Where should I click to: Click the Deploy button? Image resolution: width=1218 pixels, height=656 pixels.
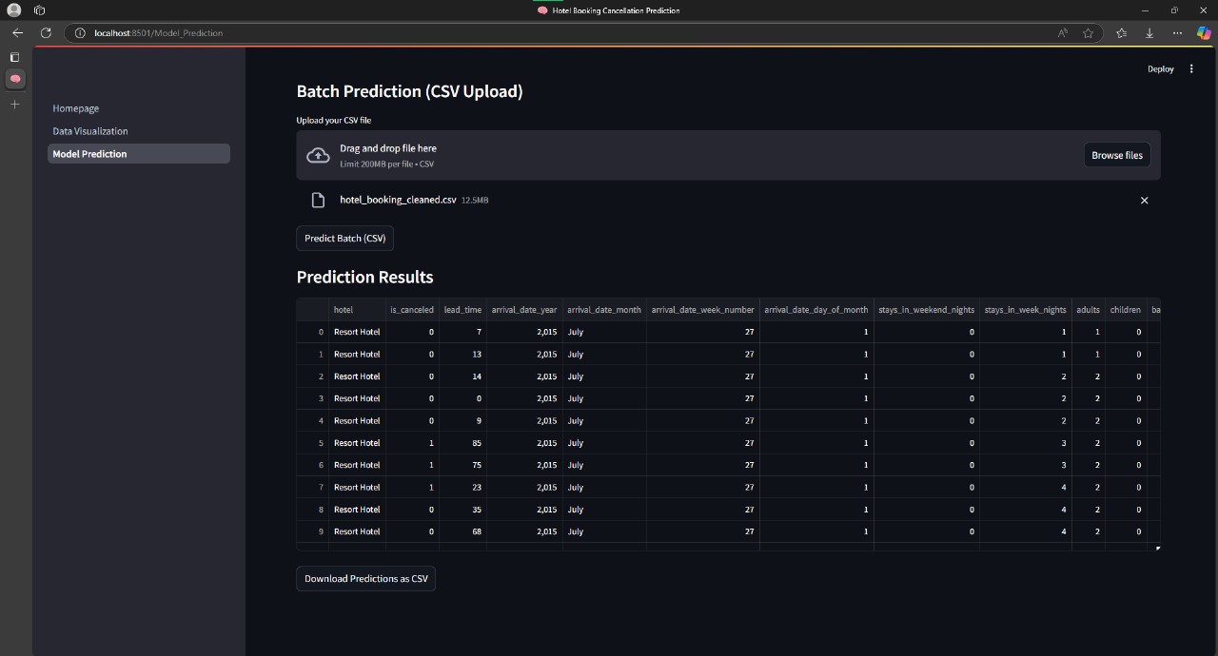pyautogui.click(x=1160, y=68)
